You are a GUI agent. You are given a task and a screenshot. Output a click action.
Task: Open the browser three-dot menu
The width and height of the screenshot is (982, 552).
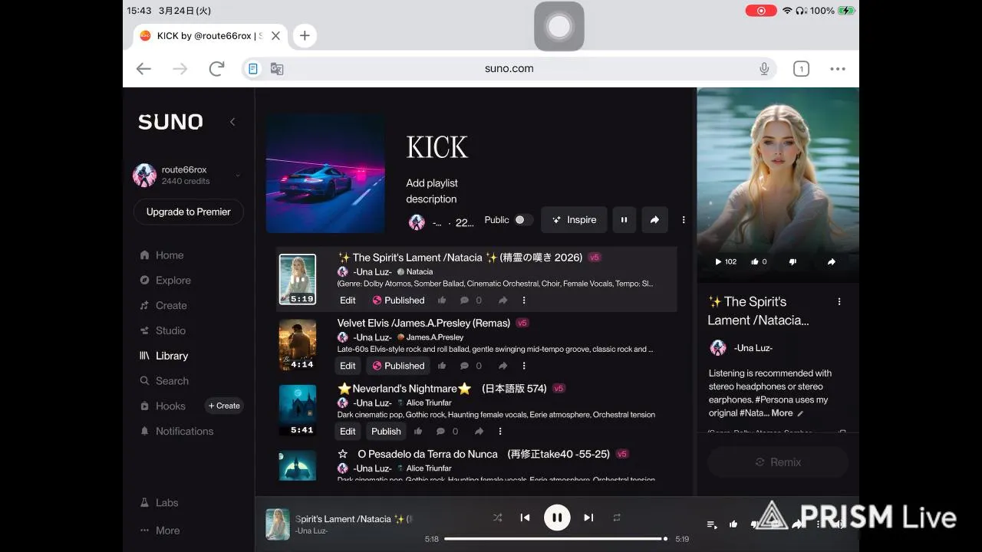pyautogui.click(x=838, y=69)
